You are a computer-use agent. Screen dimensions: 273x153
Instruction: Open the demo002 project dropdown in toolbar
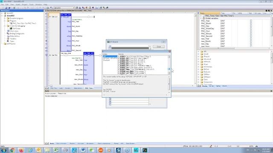coord(74,8)
